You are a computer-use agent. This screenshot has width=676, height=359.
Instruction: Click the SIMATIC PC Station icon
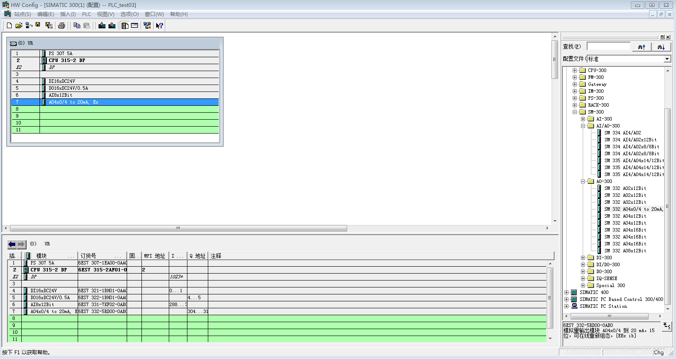click(x=574, y=306)
